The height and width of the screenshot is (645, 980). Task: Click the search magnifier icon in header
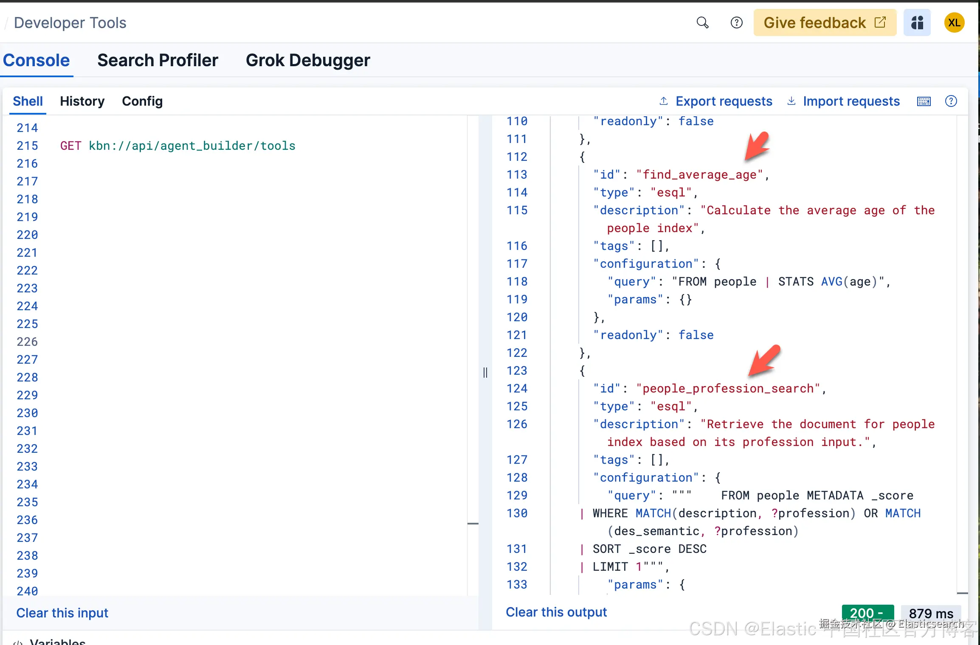(702, 22)
